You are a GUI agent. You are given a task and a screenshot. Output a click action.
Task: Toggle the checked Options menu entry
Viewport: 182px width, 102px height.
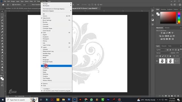tap(56, 84)
